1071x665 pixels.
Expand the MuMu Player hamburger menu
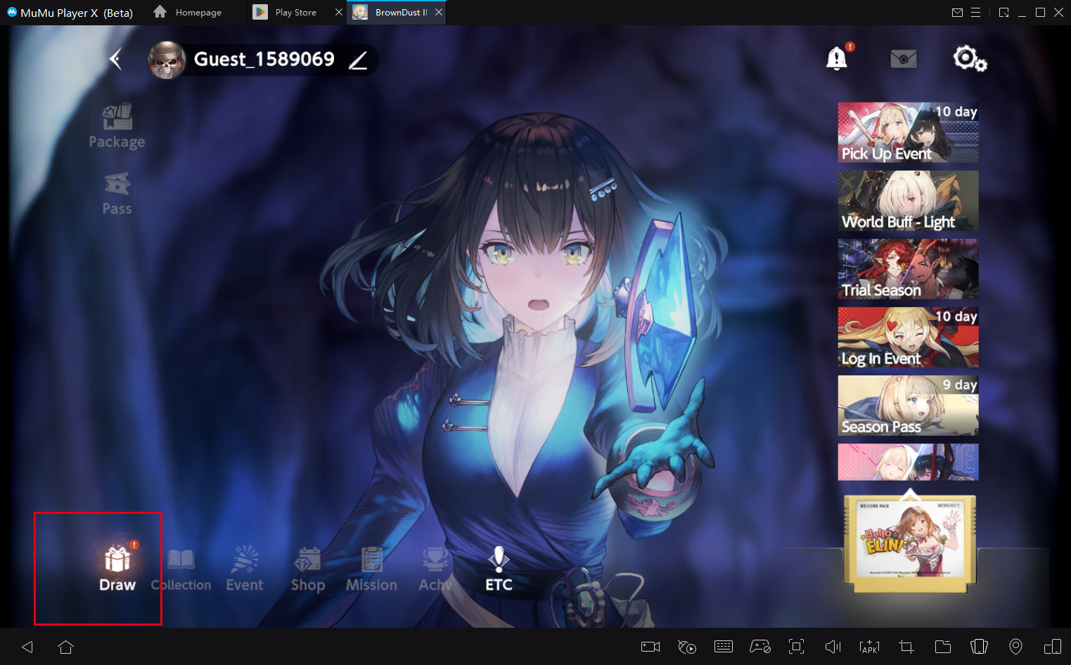click(x=975, y=13)
